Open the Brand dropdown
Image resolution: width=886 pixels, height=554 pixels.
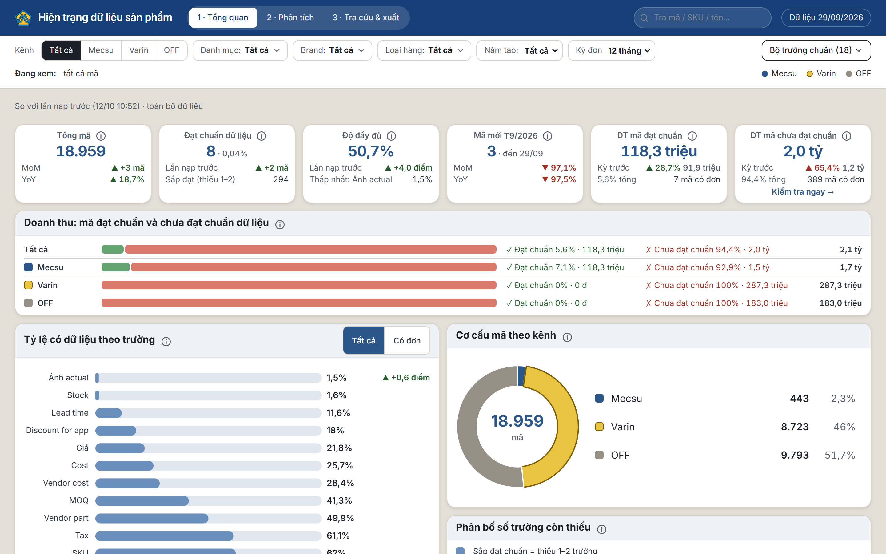click(332, 50)
